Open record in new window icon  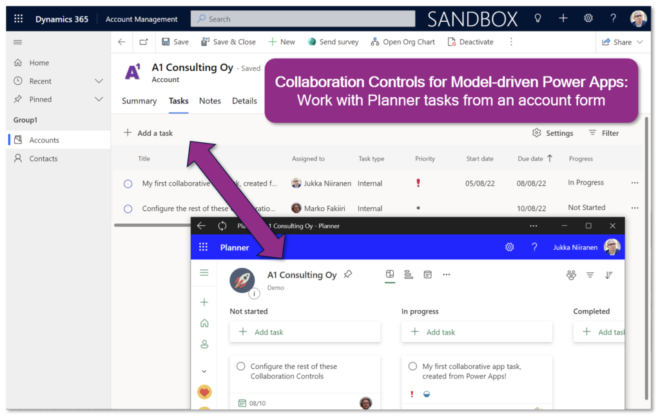click(x=144, y=42)
